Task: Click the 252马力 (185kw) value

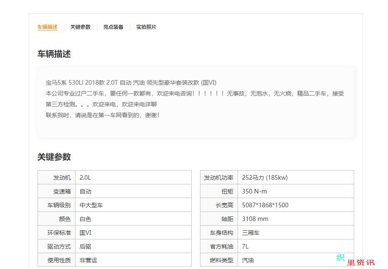Action: (x=265, y=178)
